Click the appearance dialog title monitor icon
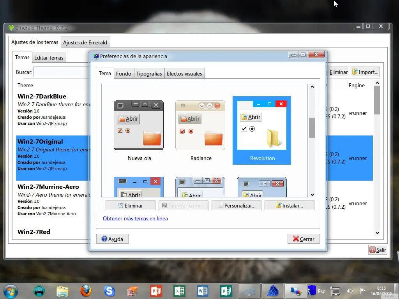399x299 pixels. pos(96,56)
